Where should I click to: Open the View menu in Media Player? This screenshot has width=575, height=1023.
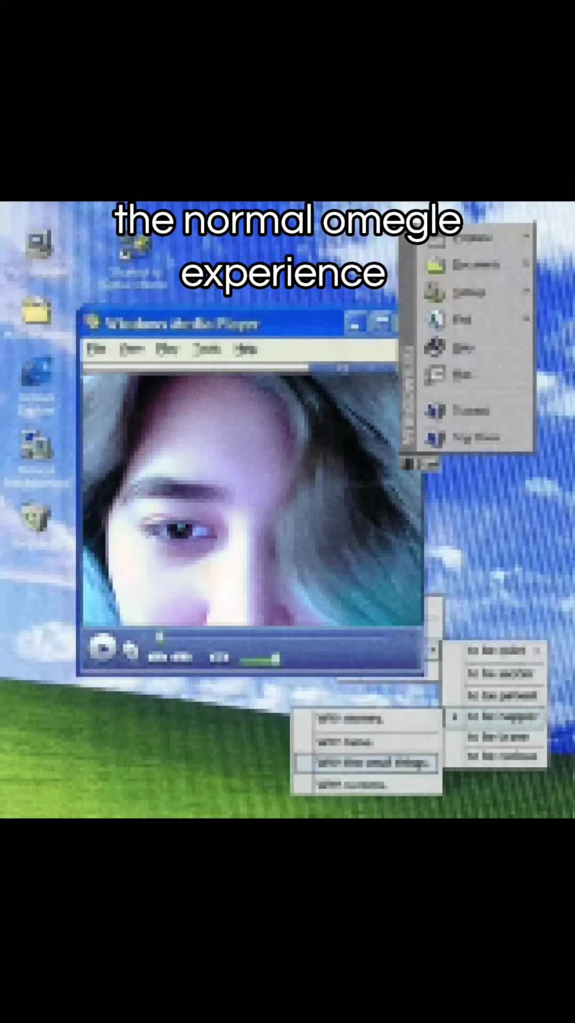click(132, 350)
